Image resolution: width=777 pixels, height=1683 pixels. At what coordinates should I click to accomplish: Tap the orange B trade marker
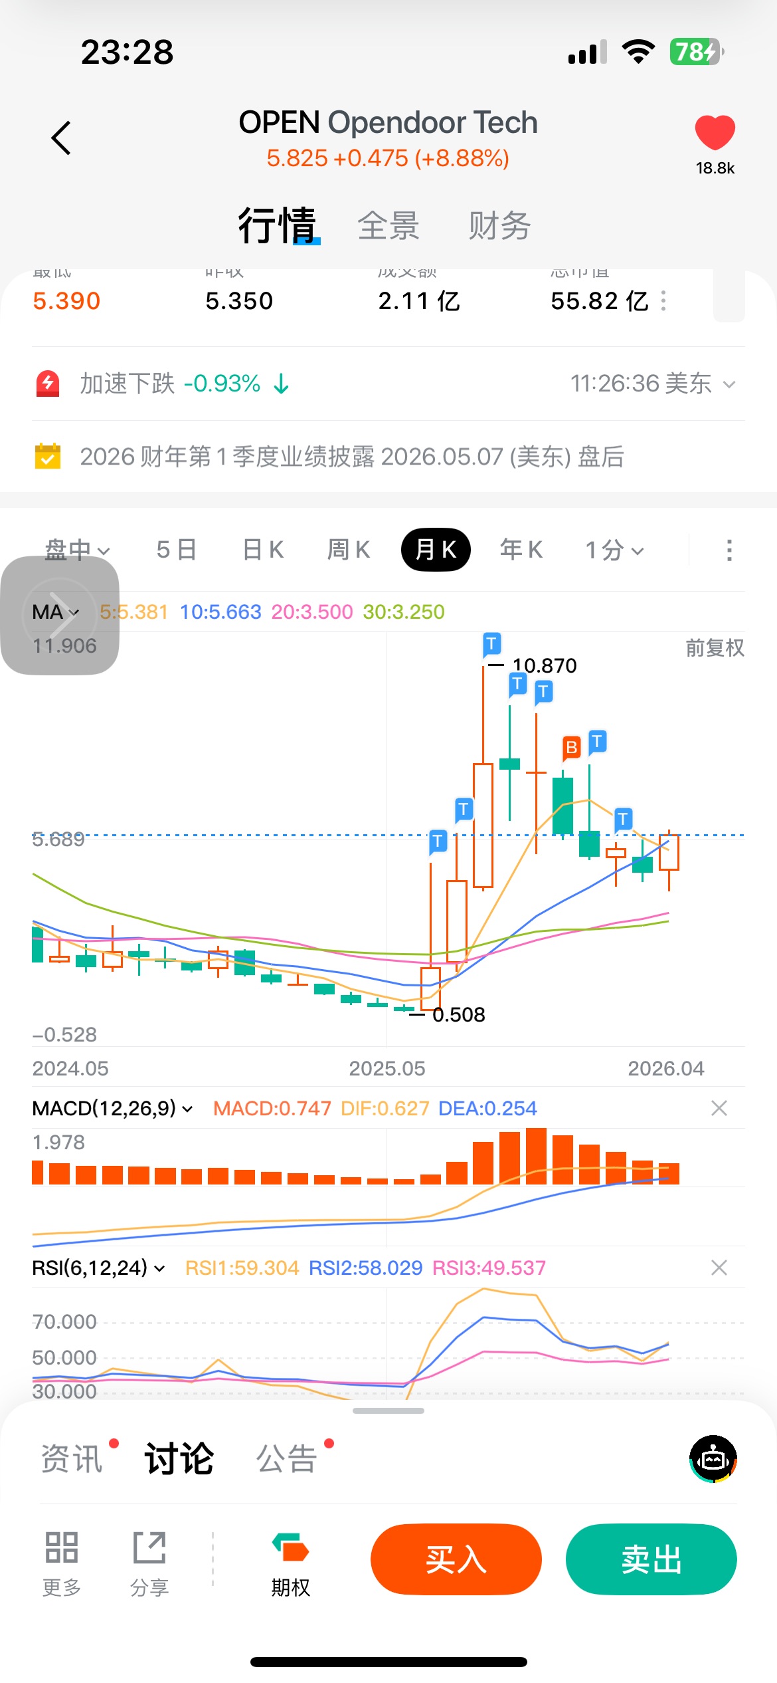[571, 748]
